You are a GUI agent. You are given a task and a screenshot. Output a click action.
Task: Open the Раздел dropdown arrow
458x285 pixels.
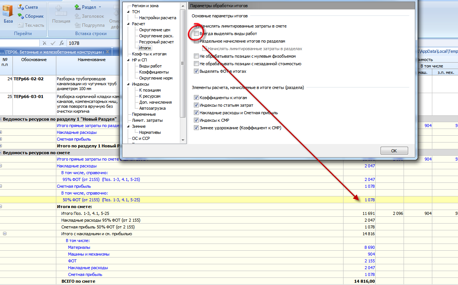(100, 7)
